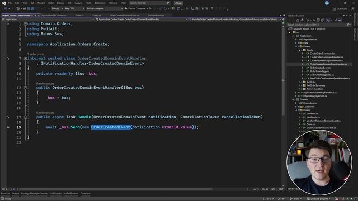
Task: Open the Error List tab
Action: click(5, 194)
